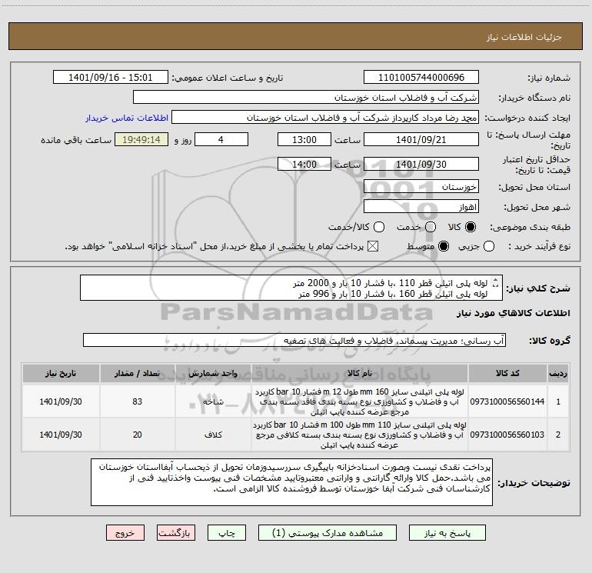Click the quantity cell 20

click(x=137, y=435)
